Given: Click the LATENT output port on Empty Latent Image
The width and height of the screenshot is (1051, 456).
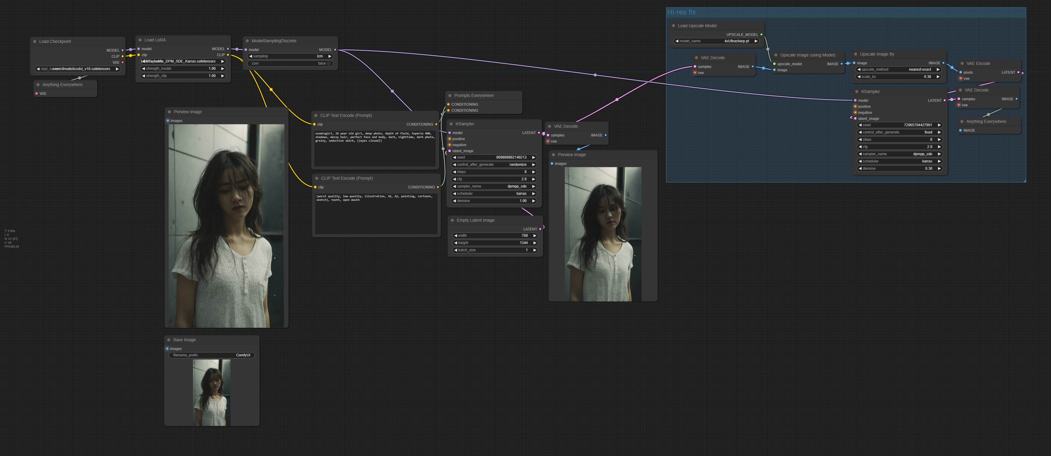Looking at the screenshot, I should (x=540, y=229).
